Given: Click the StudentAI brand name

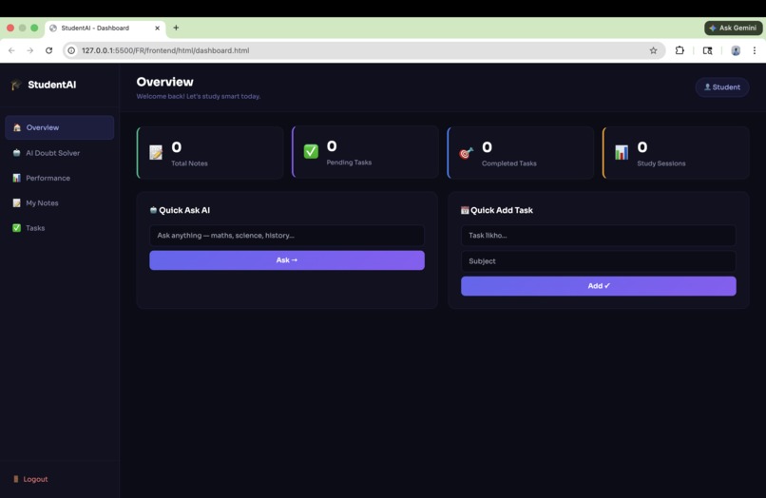Looking at the screenshot, I should click(x=51, y=85).
